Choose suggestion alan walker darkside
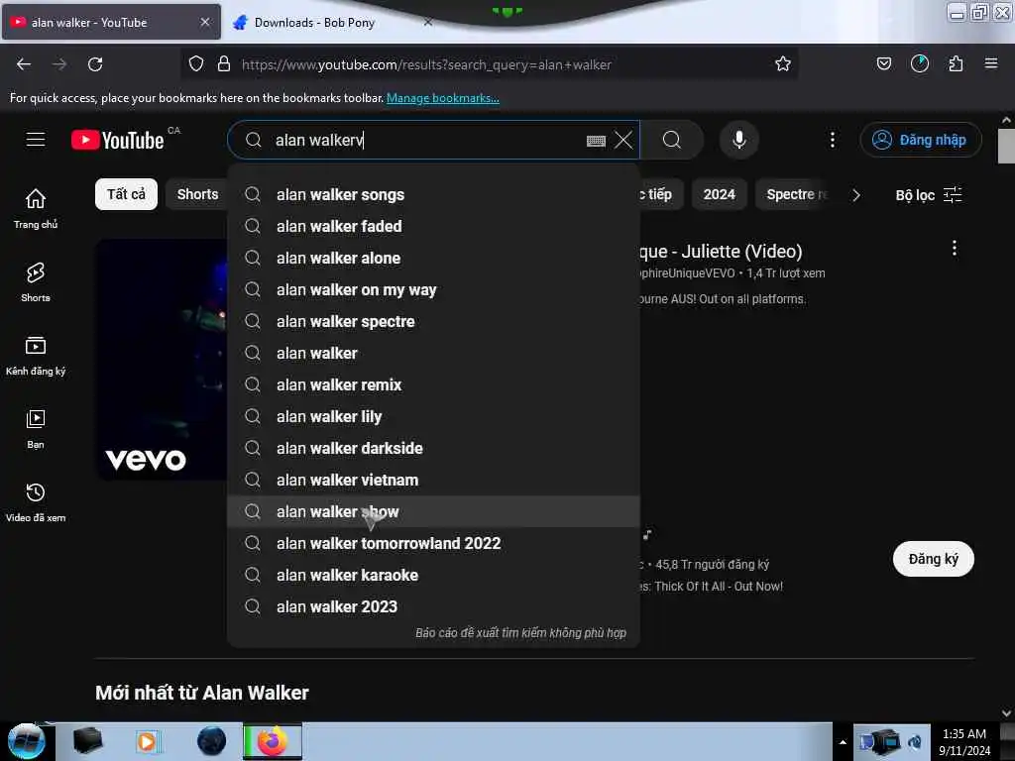Screen dimensions: 1015x761 [x=434, y=449]
